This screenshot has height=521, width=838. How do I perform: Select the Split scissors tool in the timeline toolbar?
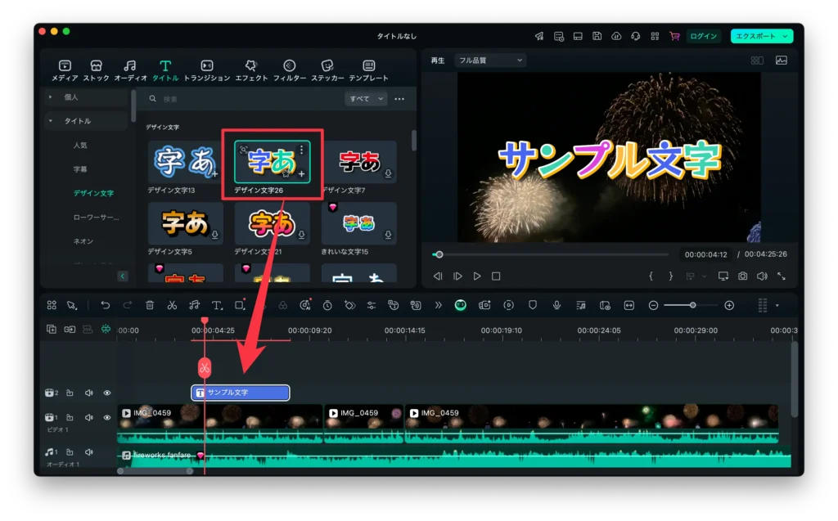point(173,304)
